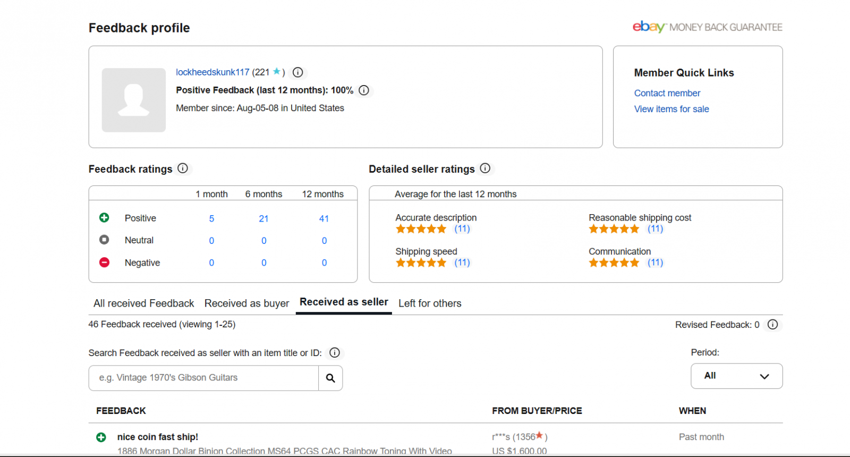Click into the feedback item search field

(203, 378)
